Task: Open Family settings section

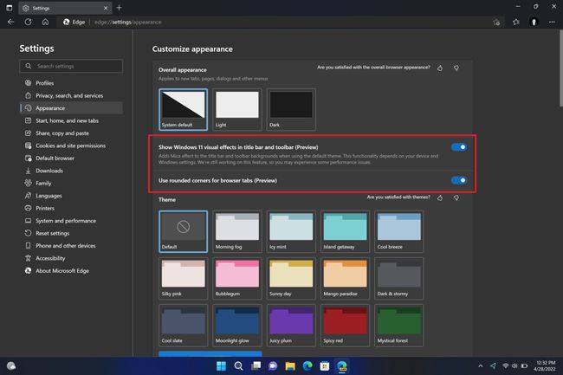Action: point(71,183)
